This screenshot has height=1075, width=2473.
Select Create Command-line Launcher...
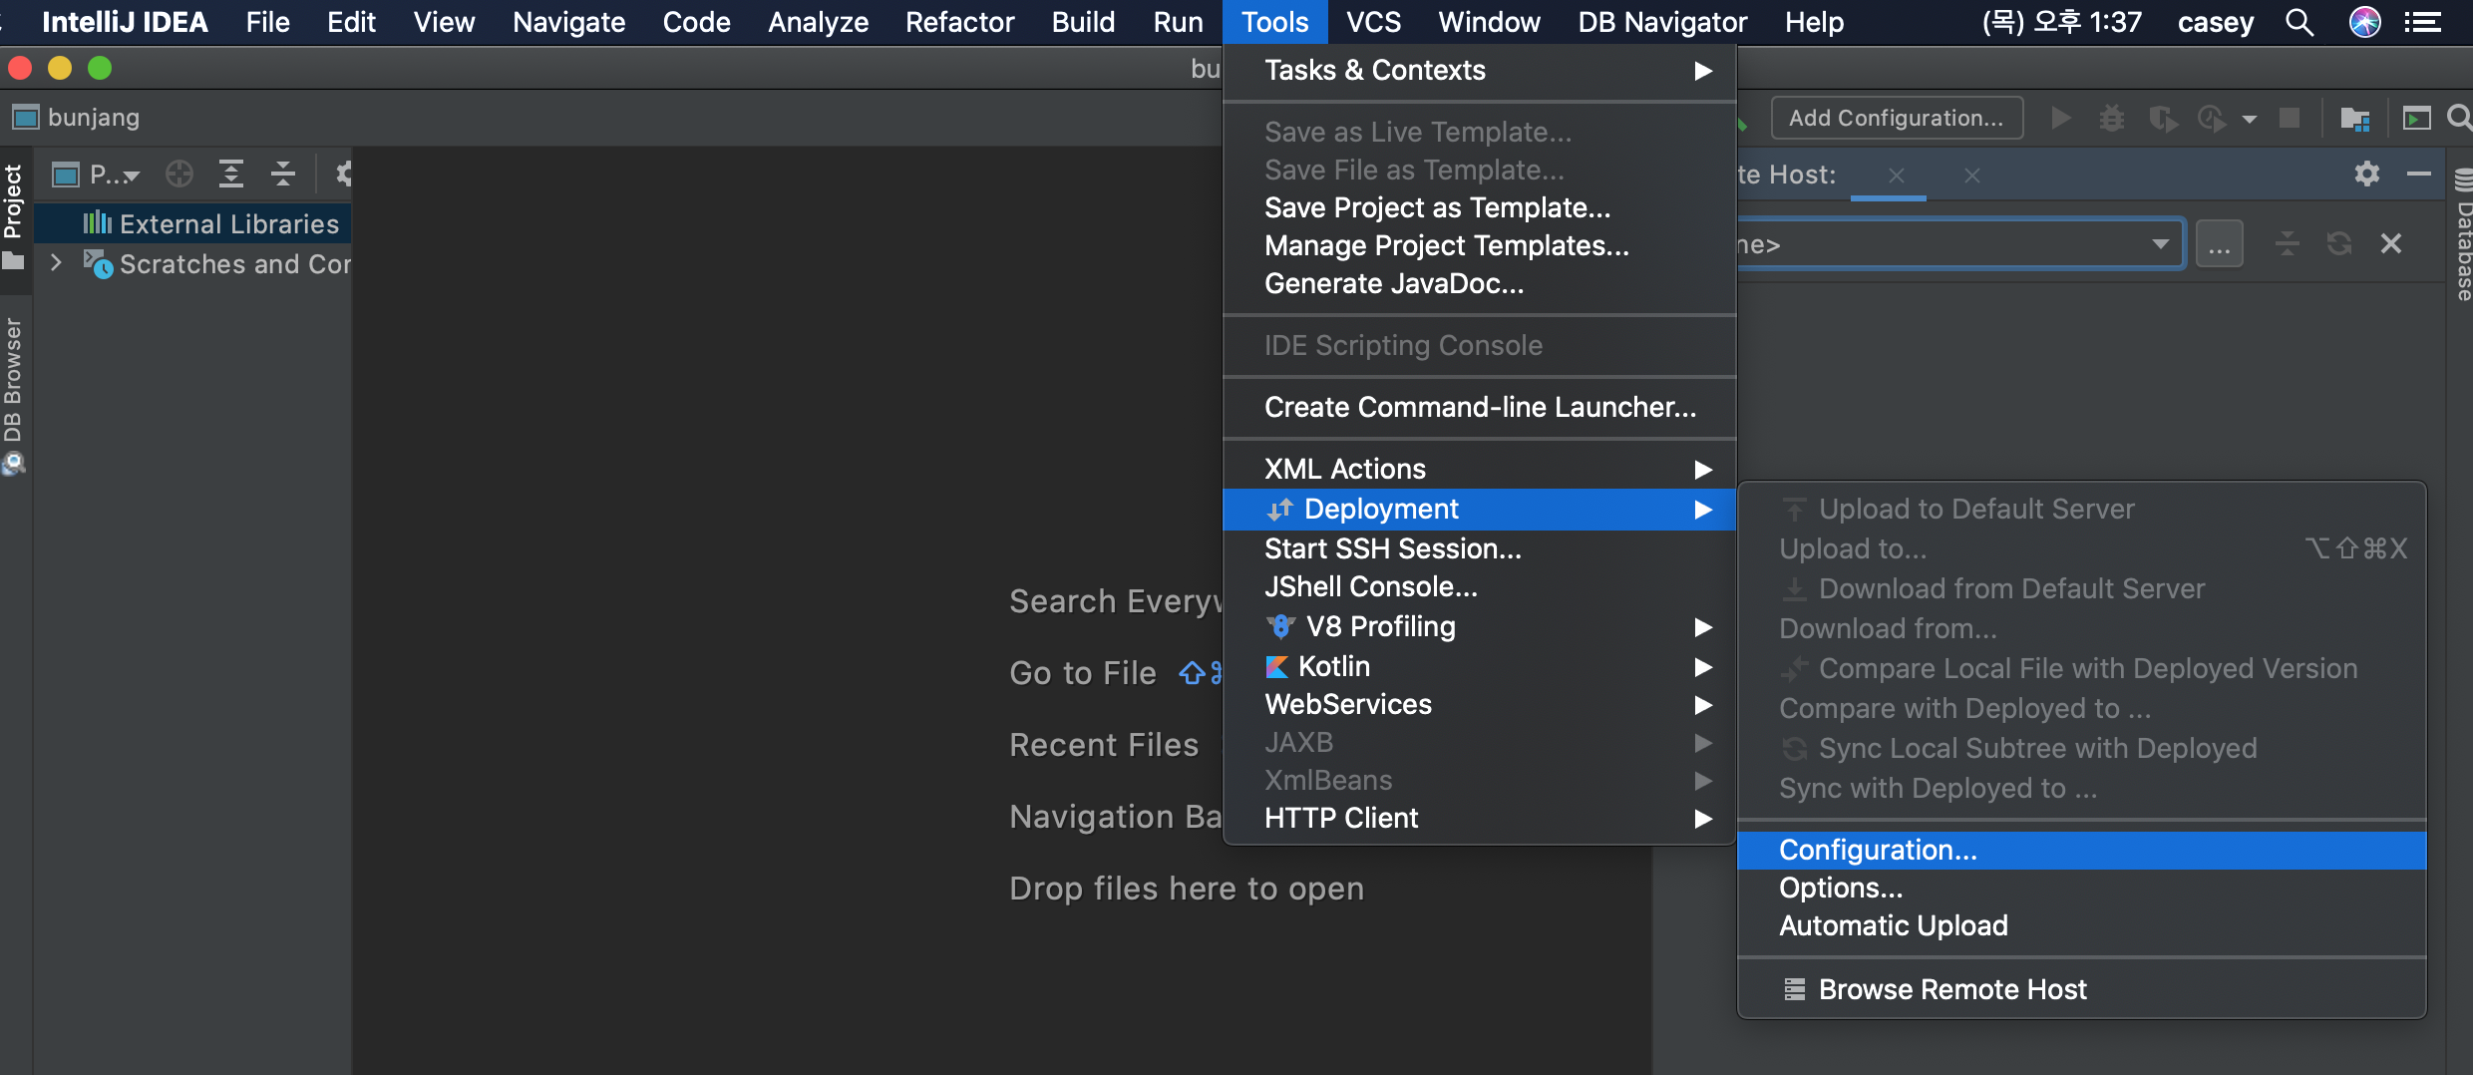click(1480, 407)
